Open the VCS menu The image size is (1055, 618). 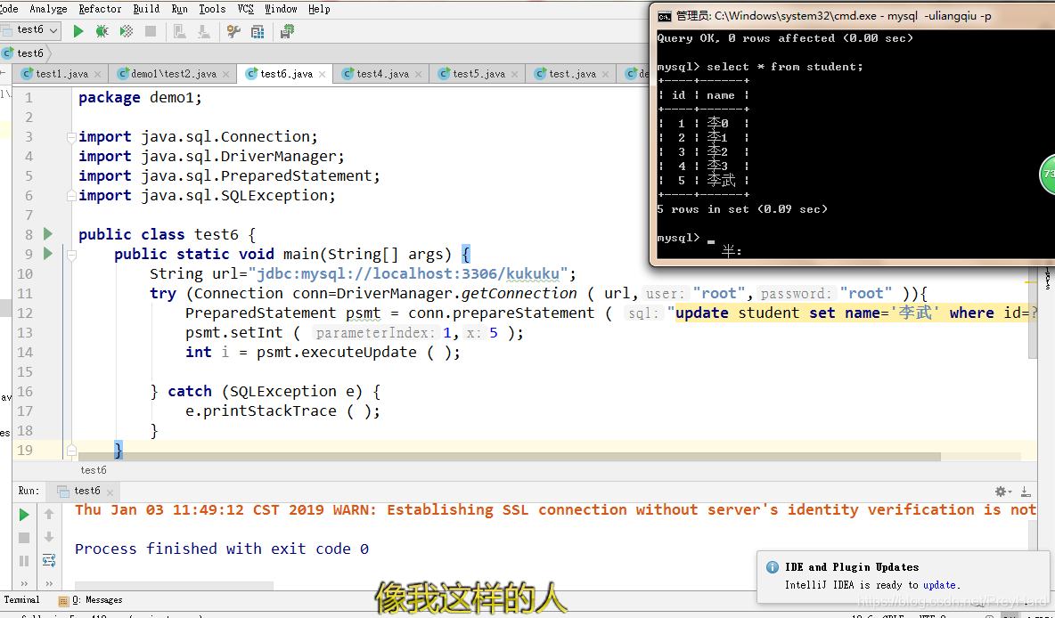(x=246, y=9)
